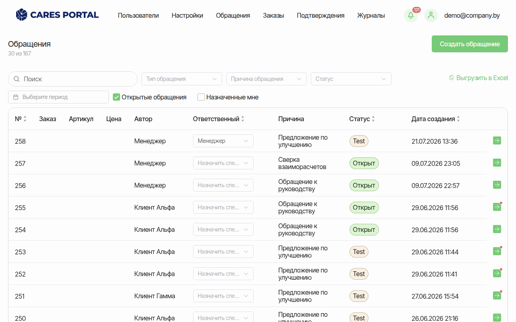Screen dimensions: 516x322
Task: Assign a specialist to request 257
Action: [x=223, y=163]
